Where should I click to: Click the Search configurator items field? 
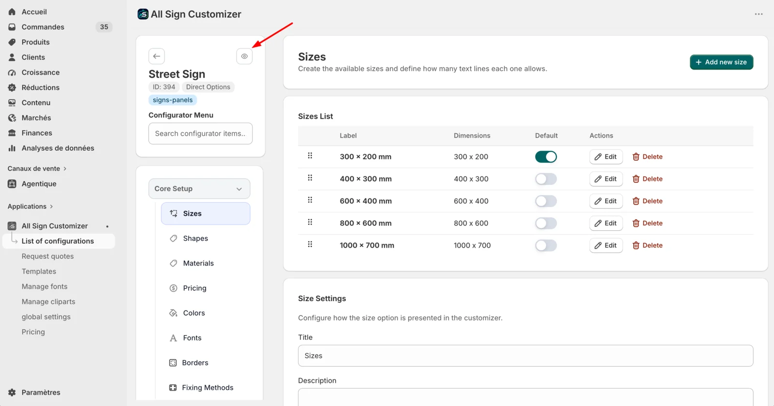pos(200,134)
